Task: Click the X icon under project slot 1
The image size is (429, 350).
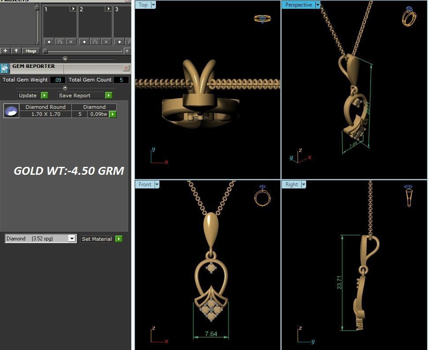Action: click(71, 42)
